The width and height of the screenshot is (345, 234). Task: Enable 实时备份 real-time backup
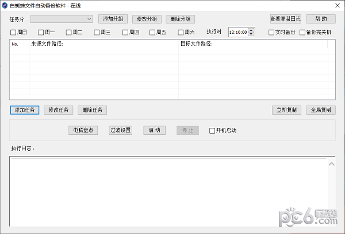point(272,33)
